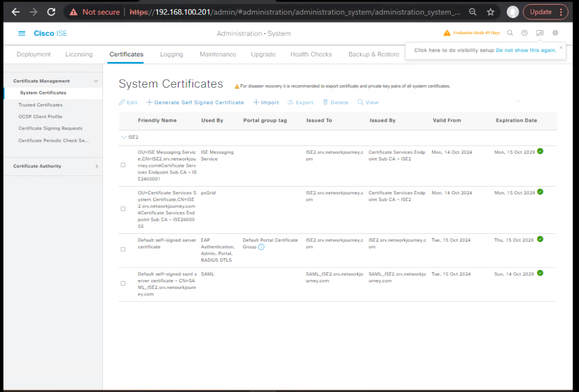Open the browser three-dot menu

[561, 12]
